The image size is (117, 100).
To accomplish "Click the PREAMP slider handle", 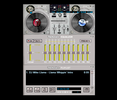I will (x=30, y=53).
